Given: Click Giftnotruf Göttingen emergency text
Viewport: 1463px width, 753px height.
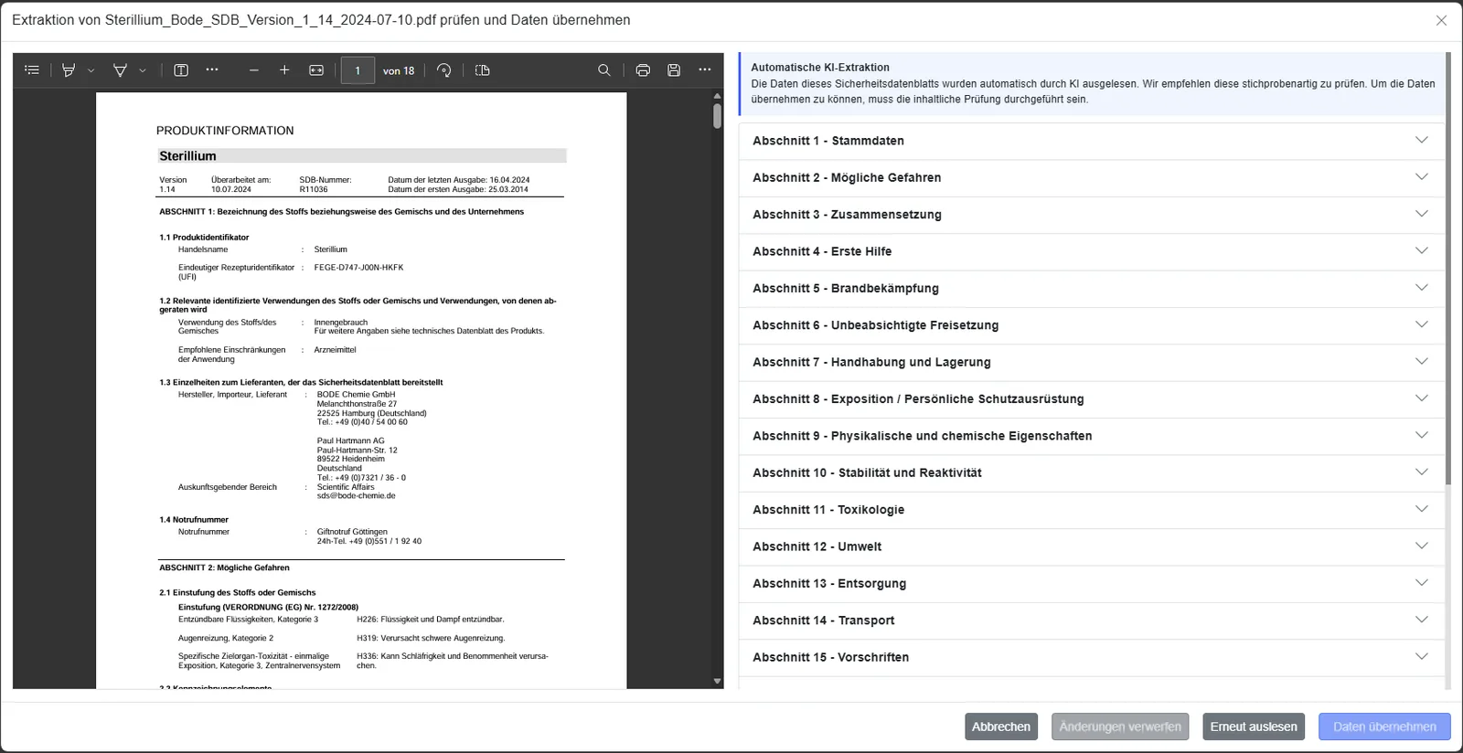Looking at the screenshot, I should [x=352, y=532].
